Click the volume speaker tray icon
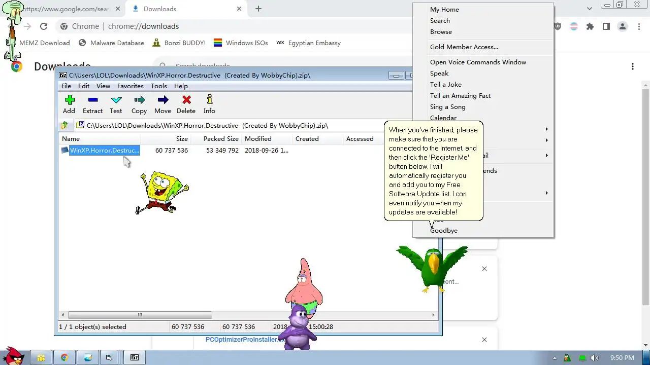Screen dimensions: 650x365 click(595, 358)
